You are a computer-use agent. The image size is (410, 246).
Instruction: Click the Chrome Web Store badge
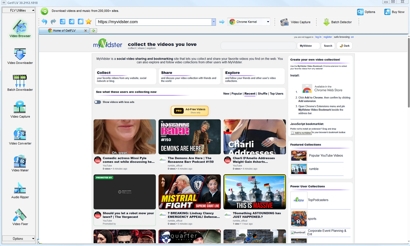click(322, 89)
